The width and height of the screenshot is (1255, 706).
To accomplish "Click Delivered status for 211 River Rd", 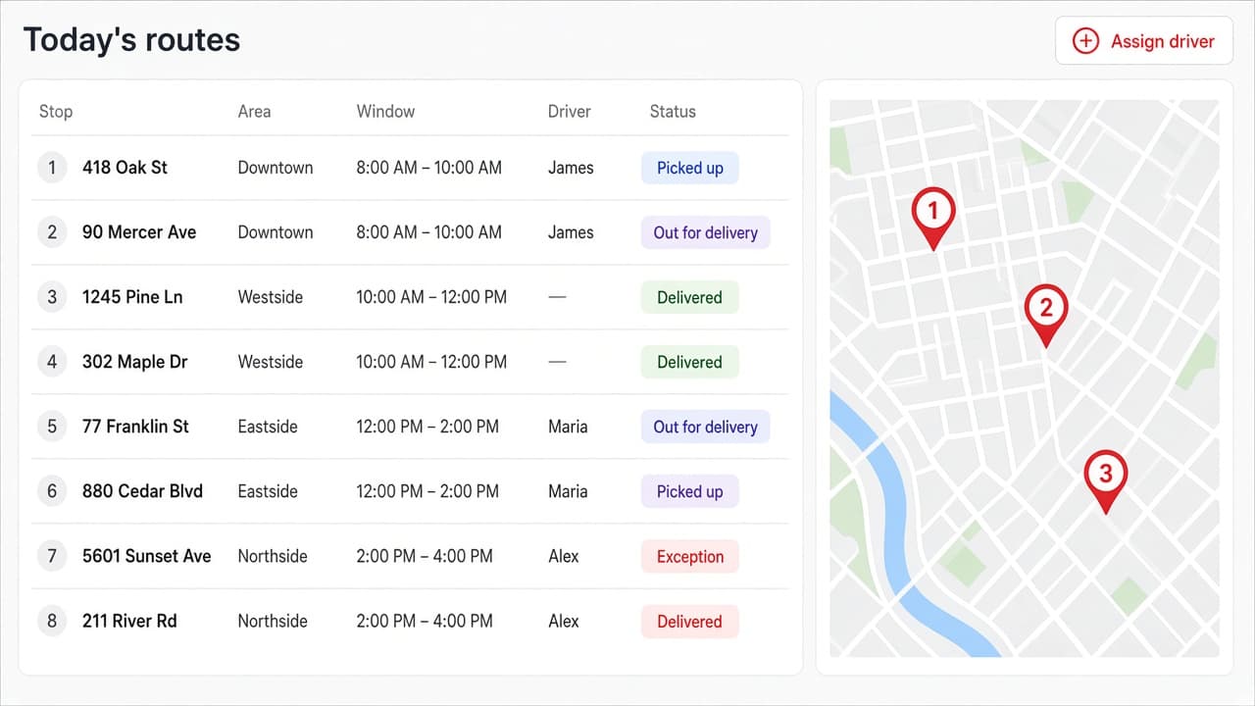I will 690,621.
